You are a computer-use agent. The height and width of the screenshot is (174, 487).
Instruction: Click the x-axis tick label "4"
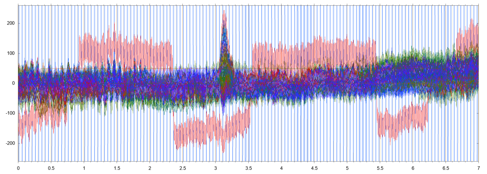click(x=281, y=168)
